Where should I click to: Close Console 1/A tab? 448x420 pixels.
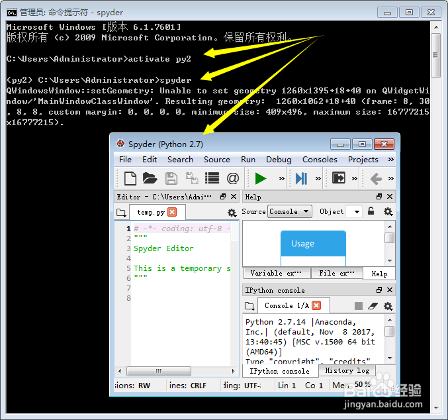click(316, 305)
